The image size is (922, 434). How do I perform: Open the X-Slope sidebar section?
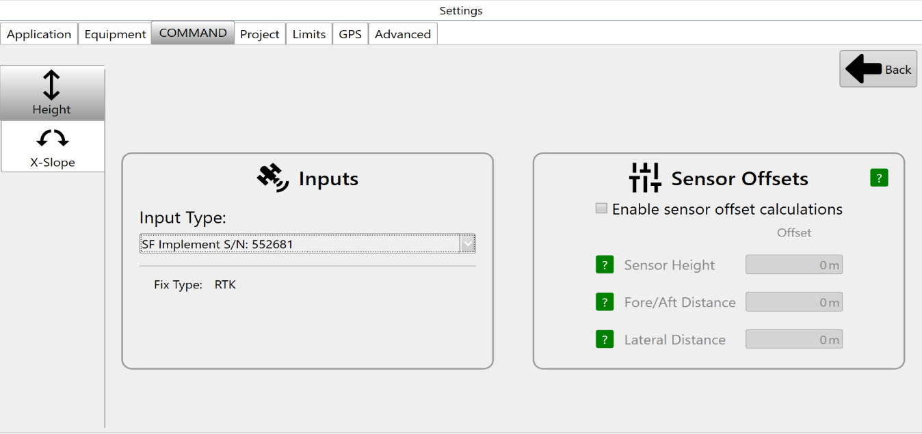(x=52, y=146)
